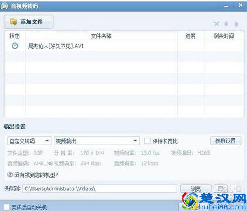Click the 保存到 path input field
This screenshot has height=211, width=247.
(x=100, y=189)
